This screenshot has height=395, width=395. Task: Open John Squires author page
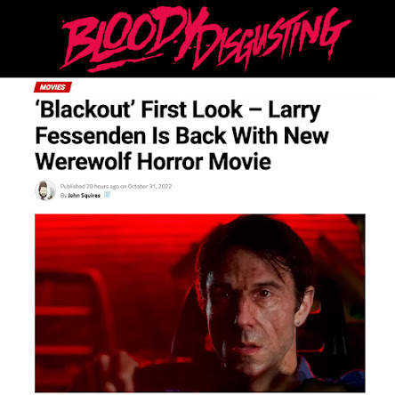coord(85,196)
